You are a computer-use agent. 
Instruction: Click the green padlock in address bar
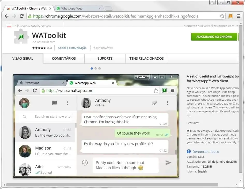(x=30, y=16)
